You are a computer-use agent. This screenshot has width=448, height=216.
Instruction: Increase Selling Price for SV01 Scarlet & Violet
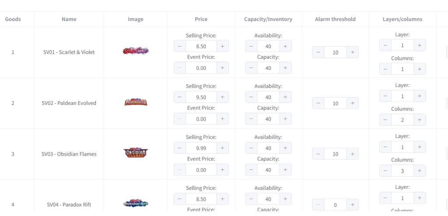(x=222, y=46)
